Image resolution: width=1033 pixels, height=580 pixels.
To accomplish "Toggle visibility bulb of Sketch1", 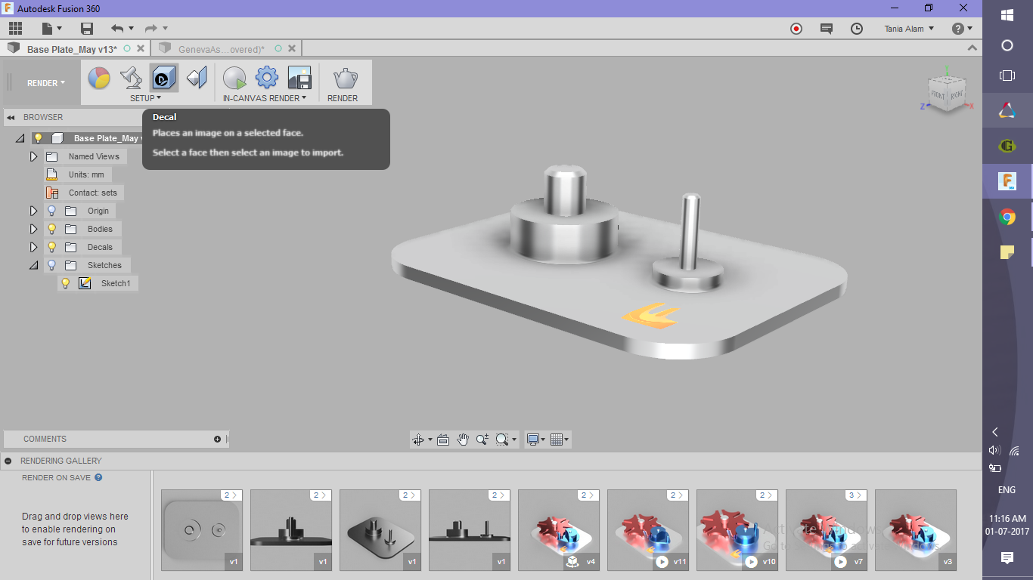I will click(x=66, y=284).
